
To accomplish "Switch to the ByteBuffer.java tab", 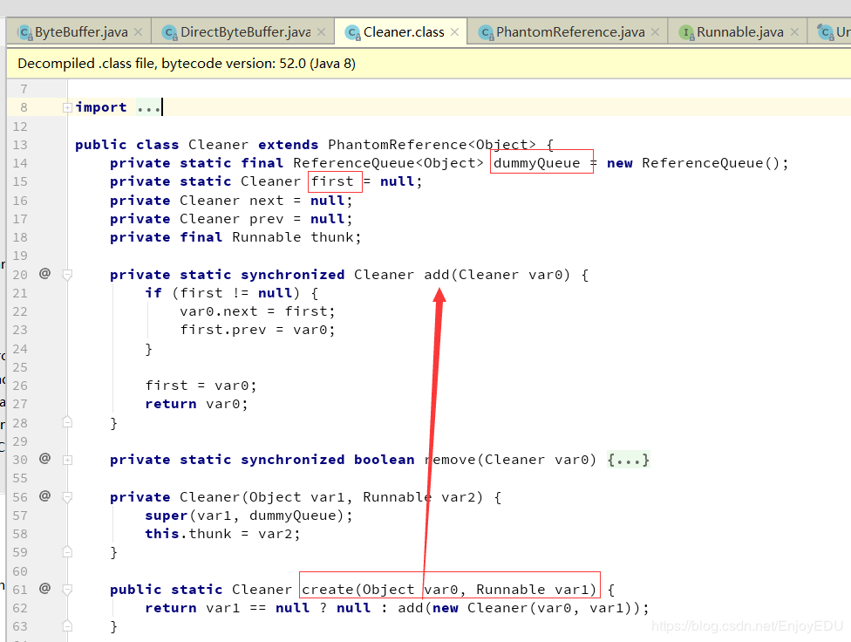I will (x=81, y=32).
